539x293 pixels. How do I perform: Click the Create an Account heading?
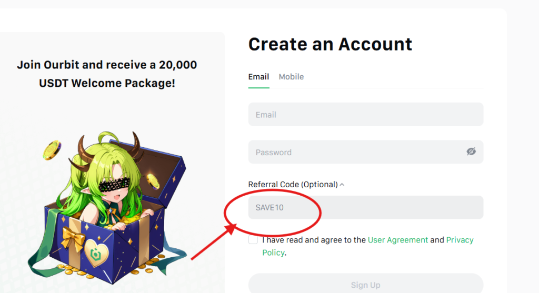click(x=330, y=44)
